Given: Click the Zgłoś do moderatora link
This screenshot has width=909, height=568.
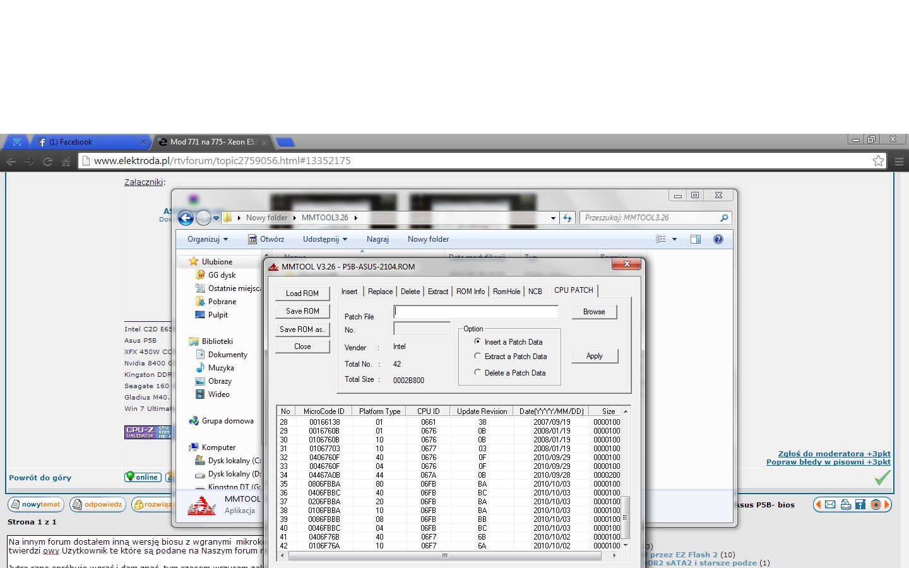Looking at the screenshot, I should [835, 454].
